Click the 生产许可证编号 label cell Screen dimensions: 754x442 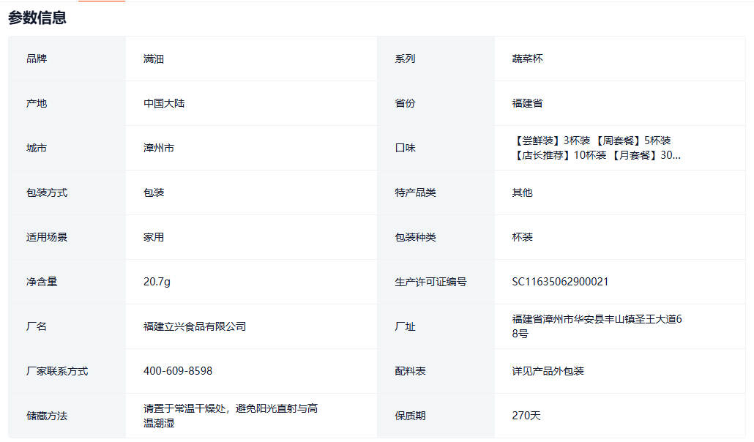[x=430, y=282]
